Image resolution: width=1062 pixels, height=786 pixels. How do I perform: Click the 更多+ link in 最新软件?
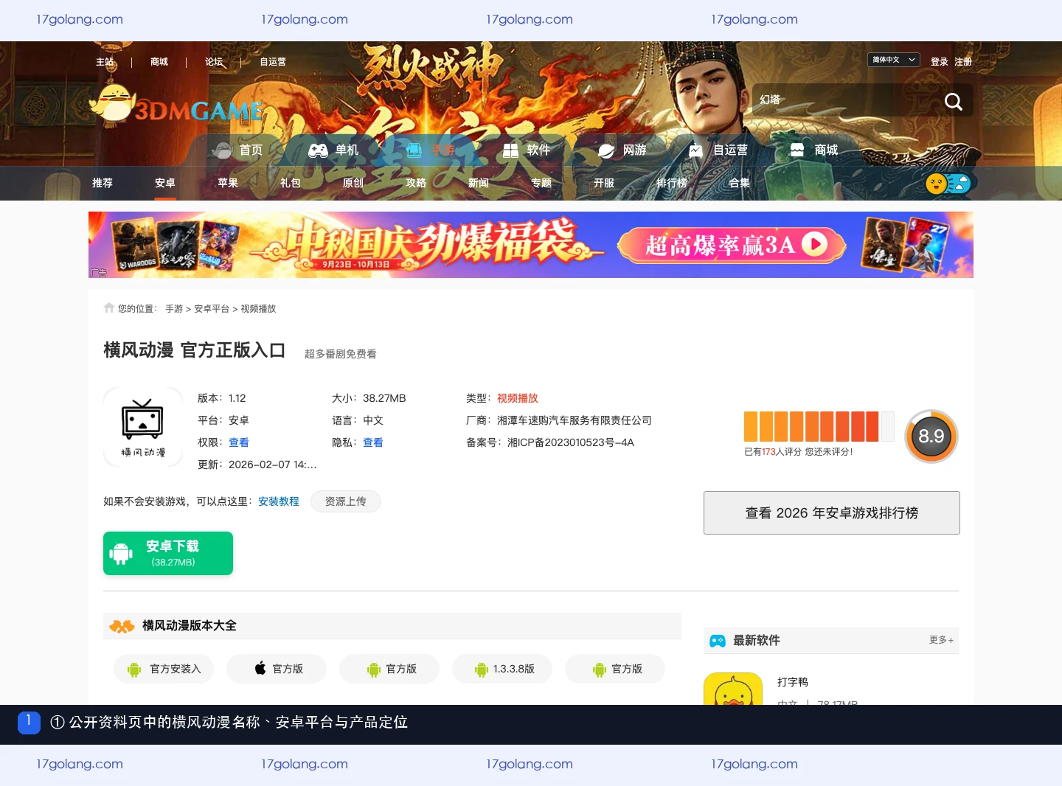942,640
